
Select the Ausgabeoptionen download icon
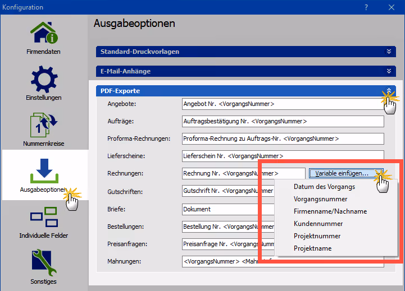pyautogui.click(x=44, y=171)
